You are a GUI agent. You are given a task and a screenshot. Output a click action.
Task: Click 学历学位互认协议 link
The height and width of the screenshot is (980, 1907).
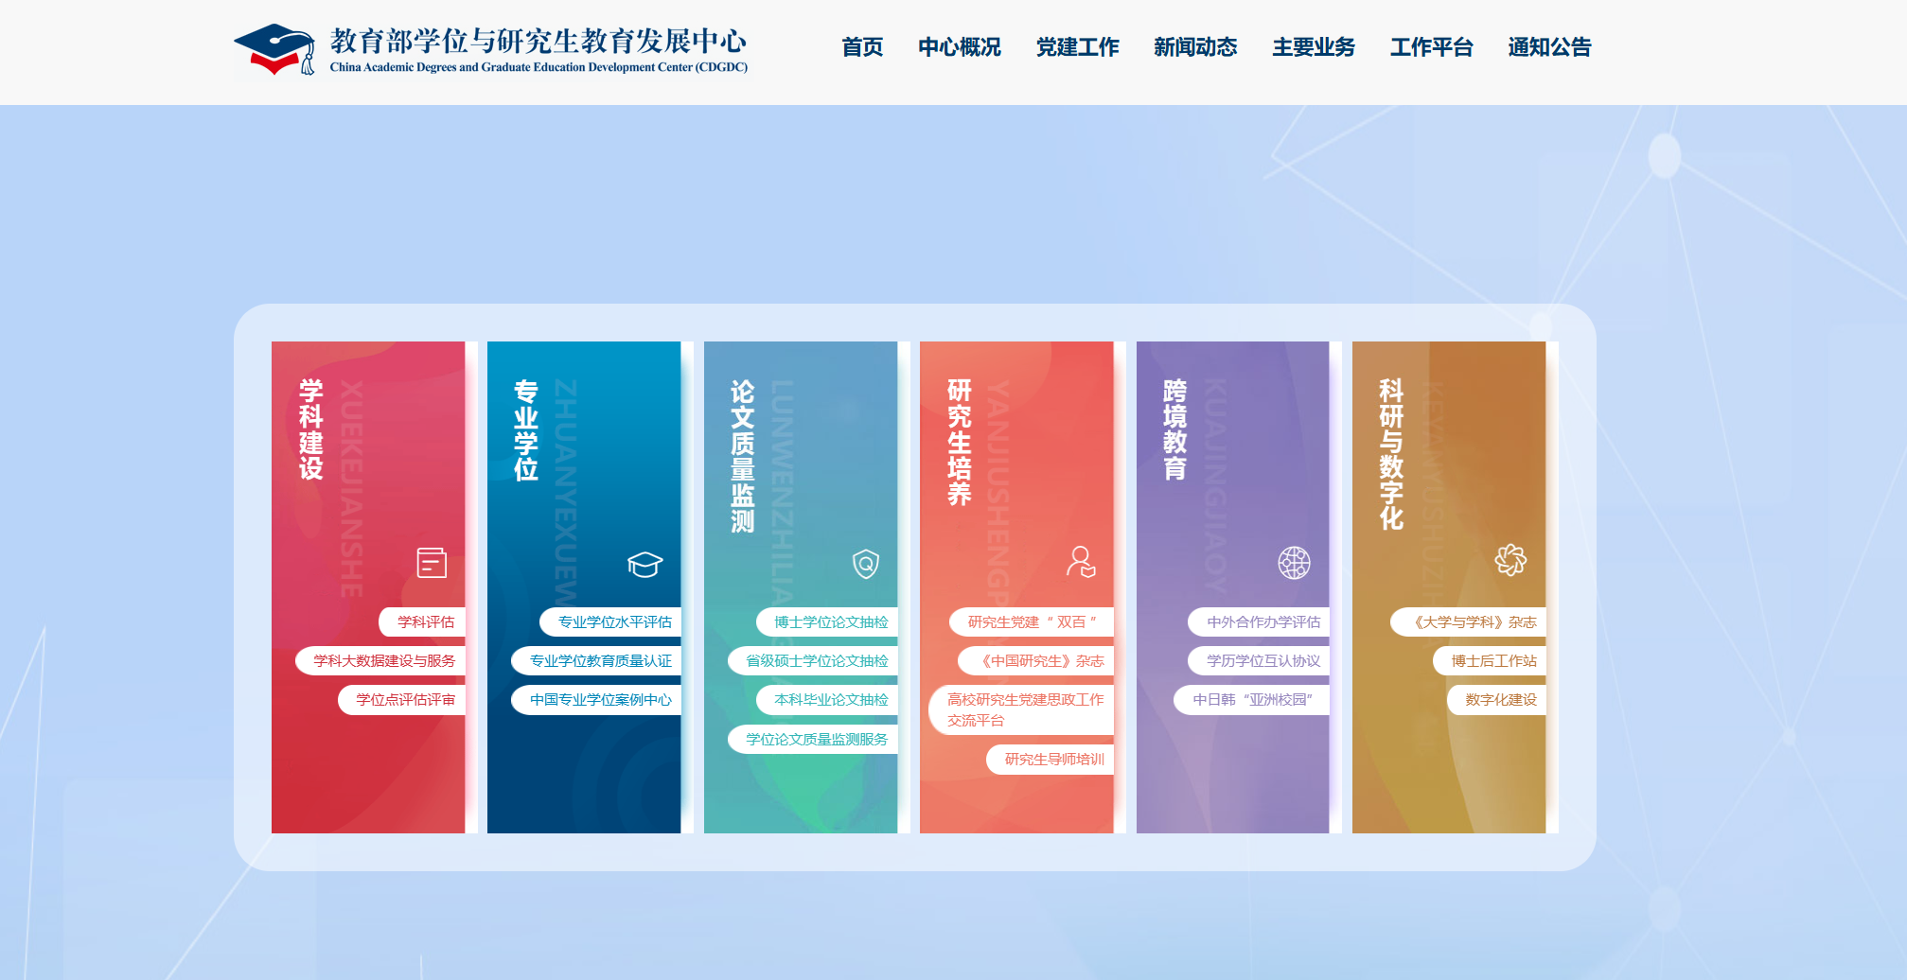click(x=1259, y=661)
